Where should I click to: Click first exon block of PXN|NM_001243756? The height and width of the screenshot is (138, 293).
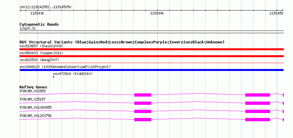(x=143, y=120)
